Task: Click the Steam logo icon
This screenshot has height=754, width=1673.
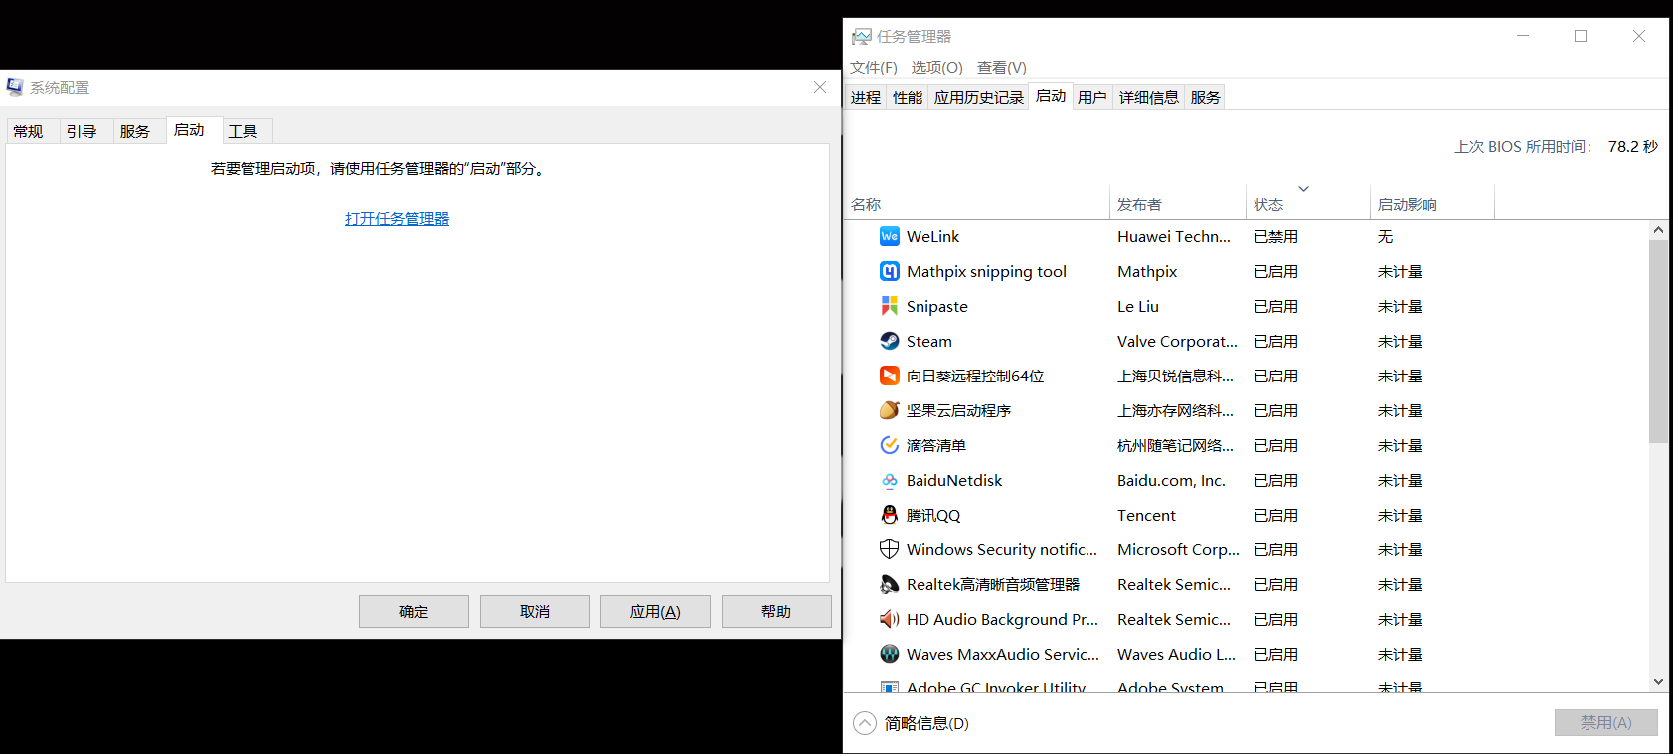Action: (x=890, y=341)
